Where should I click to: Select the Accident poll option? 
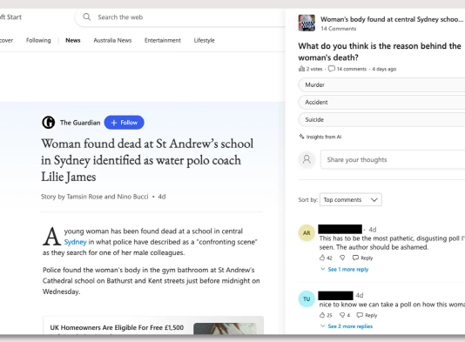(381, 102)
